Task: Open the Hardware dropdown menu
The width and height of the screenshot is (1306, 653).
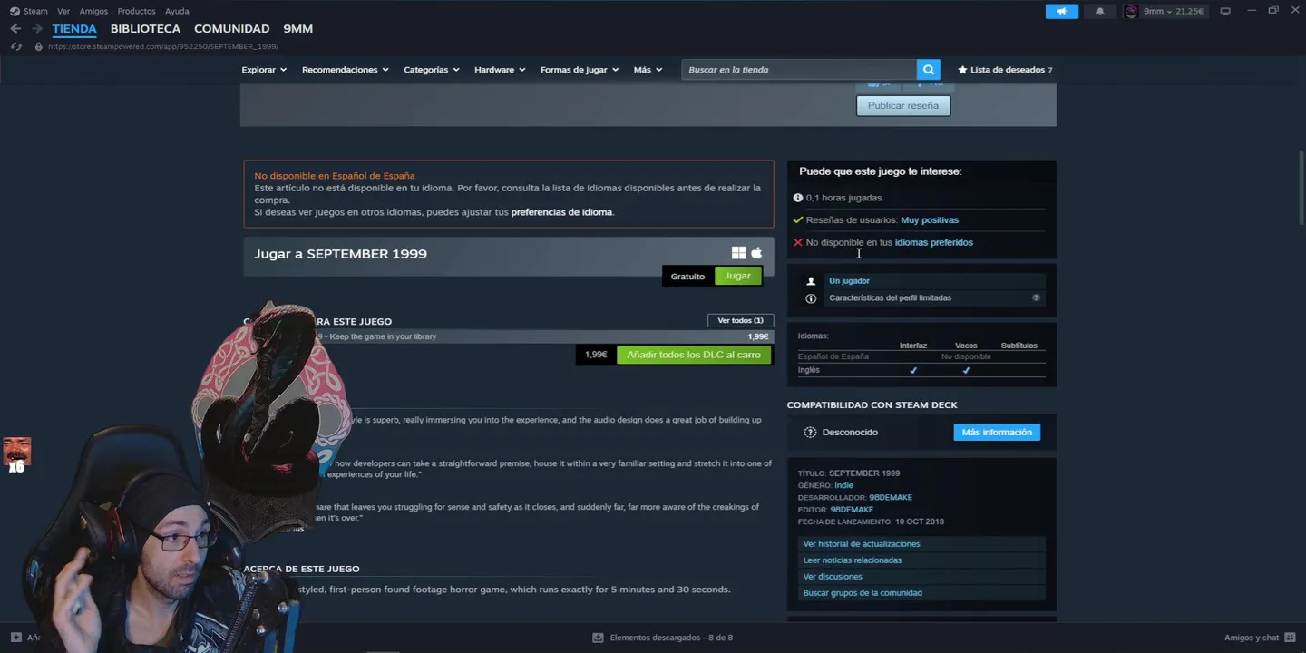Action: click(500, 70)
